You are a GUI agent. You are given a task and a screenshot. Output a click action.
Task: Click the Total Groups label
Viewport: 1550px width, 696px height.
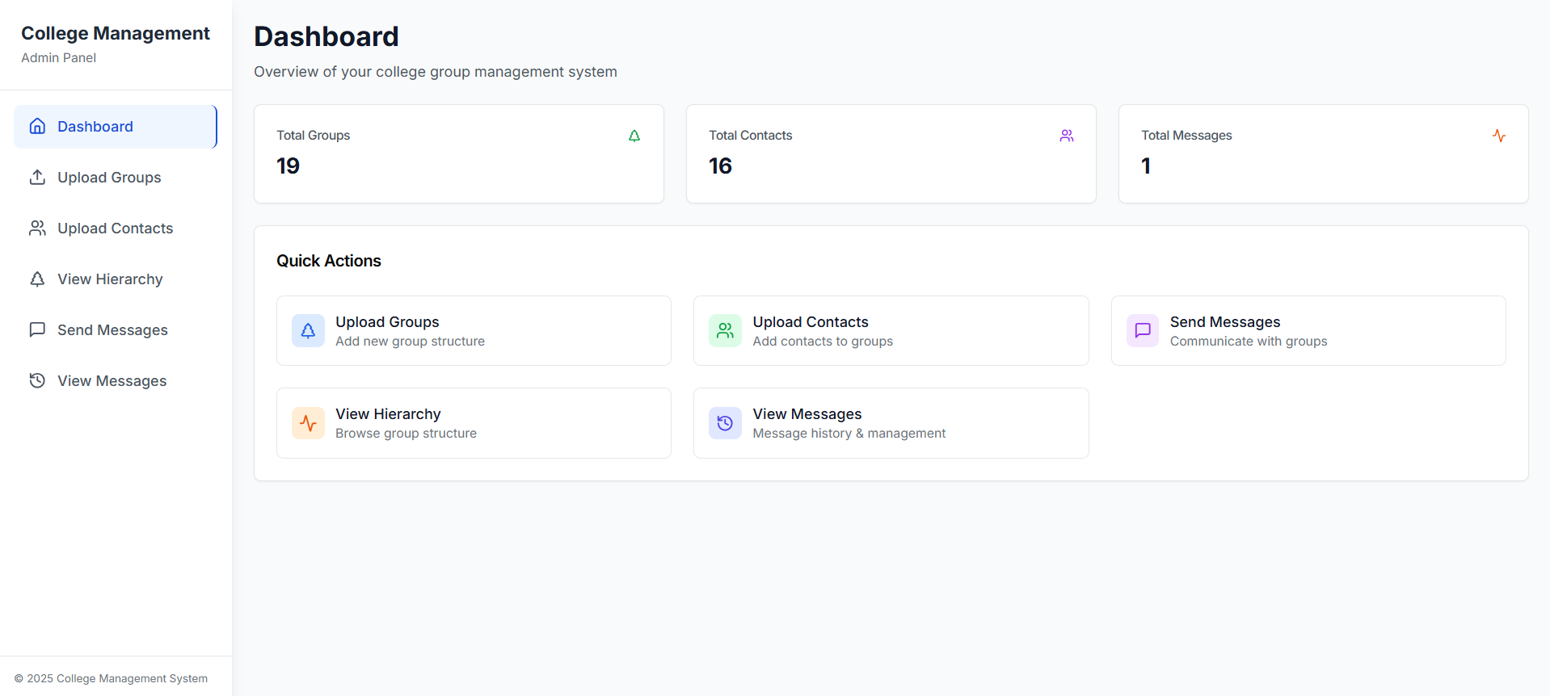(x=314, y=136)
